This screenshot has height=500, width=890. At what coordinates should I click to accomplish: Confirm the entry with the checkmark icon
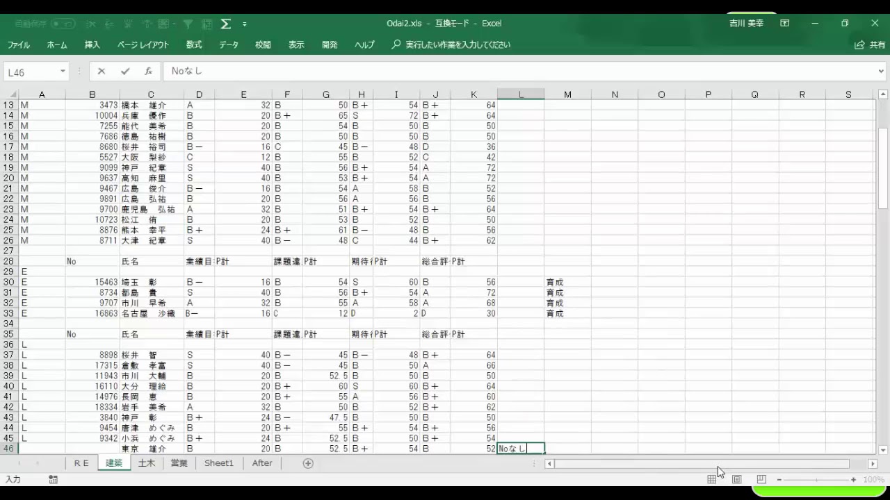[125, 71]
